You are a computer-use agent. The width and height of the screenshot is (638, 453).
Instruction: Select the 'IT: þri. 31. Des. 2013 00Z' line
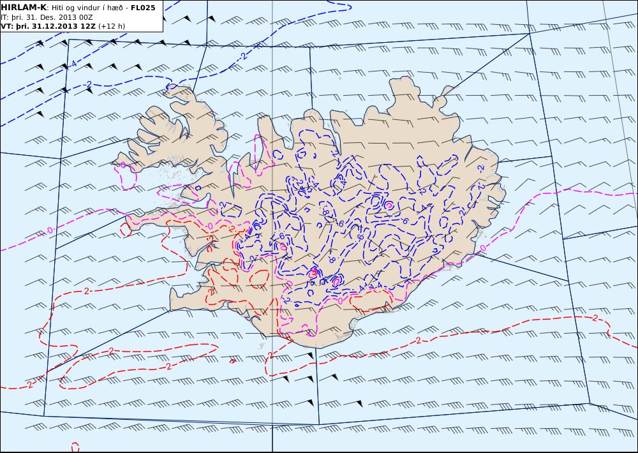[x=47, y=17]
